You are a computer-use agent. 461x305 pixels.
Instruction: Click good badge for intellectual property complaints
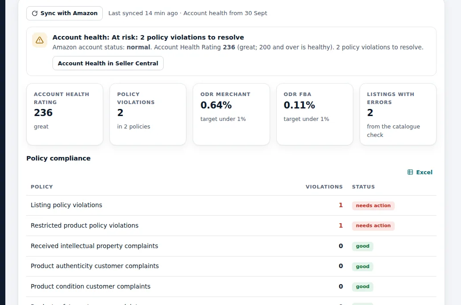(363, 246)
